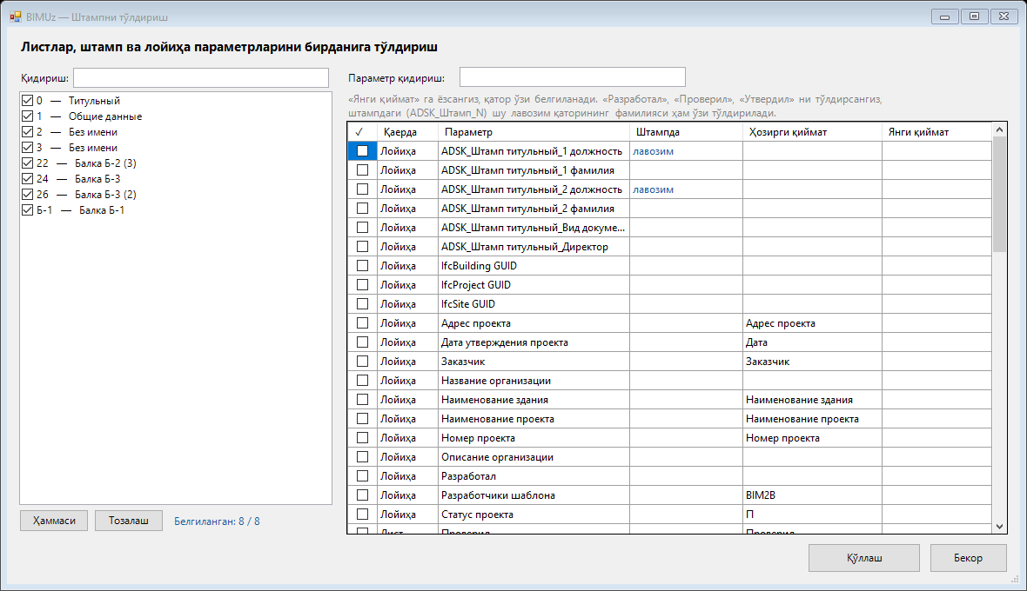Click the checkmark column header
The width and height of the screenshot is (1027, 591).
pos(362,132)
